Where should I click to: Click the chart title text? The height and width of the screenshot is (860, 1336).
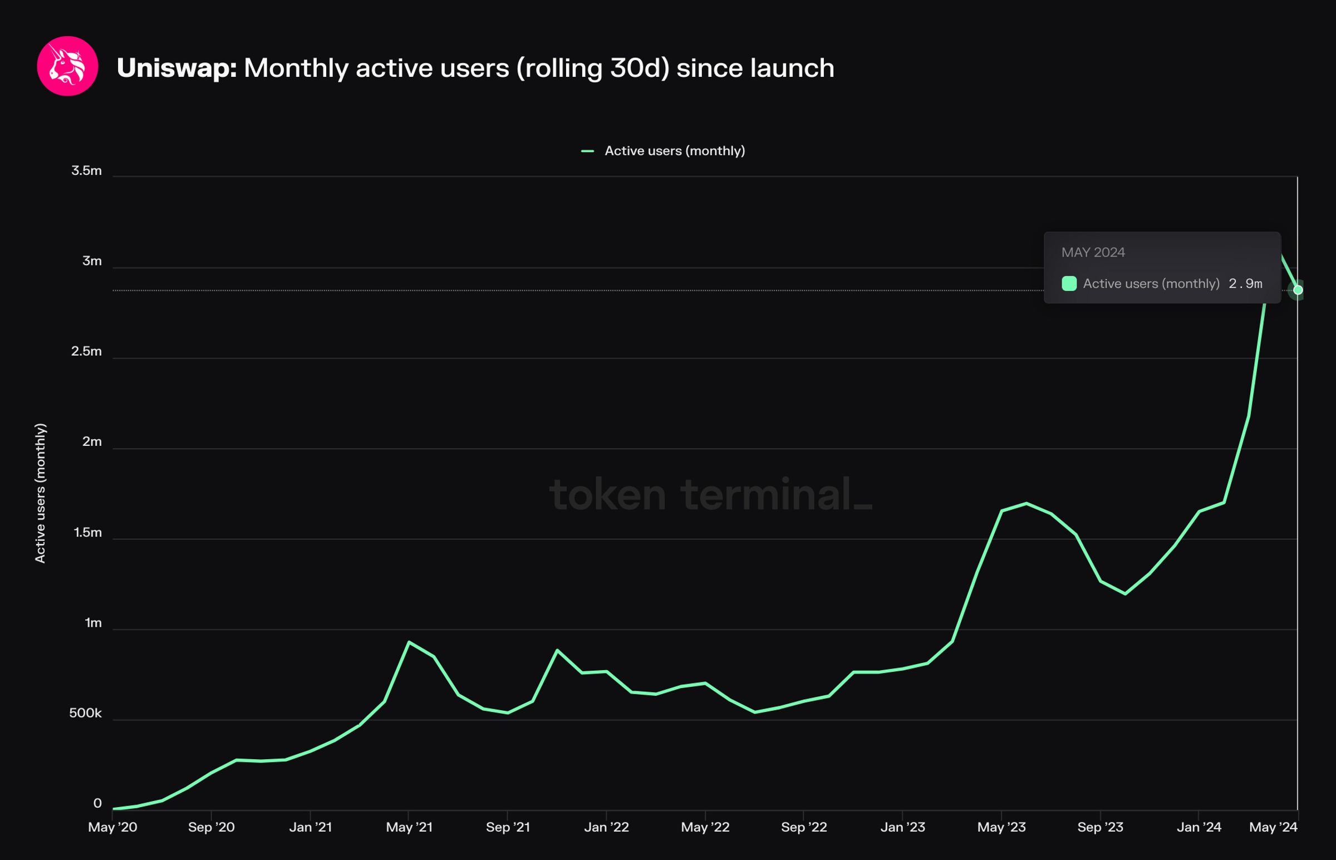pyautogui.click(x=475, y=68)
